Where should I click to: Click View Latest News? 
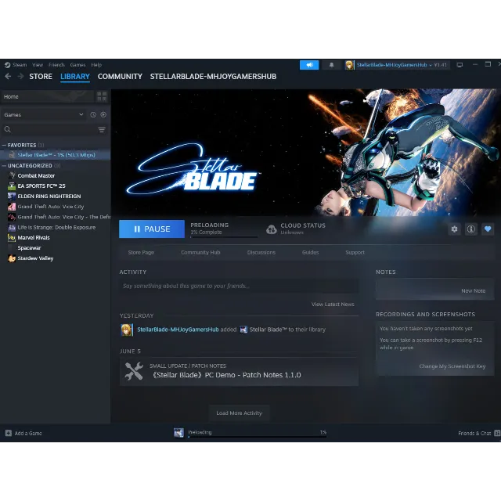(333, 305)
